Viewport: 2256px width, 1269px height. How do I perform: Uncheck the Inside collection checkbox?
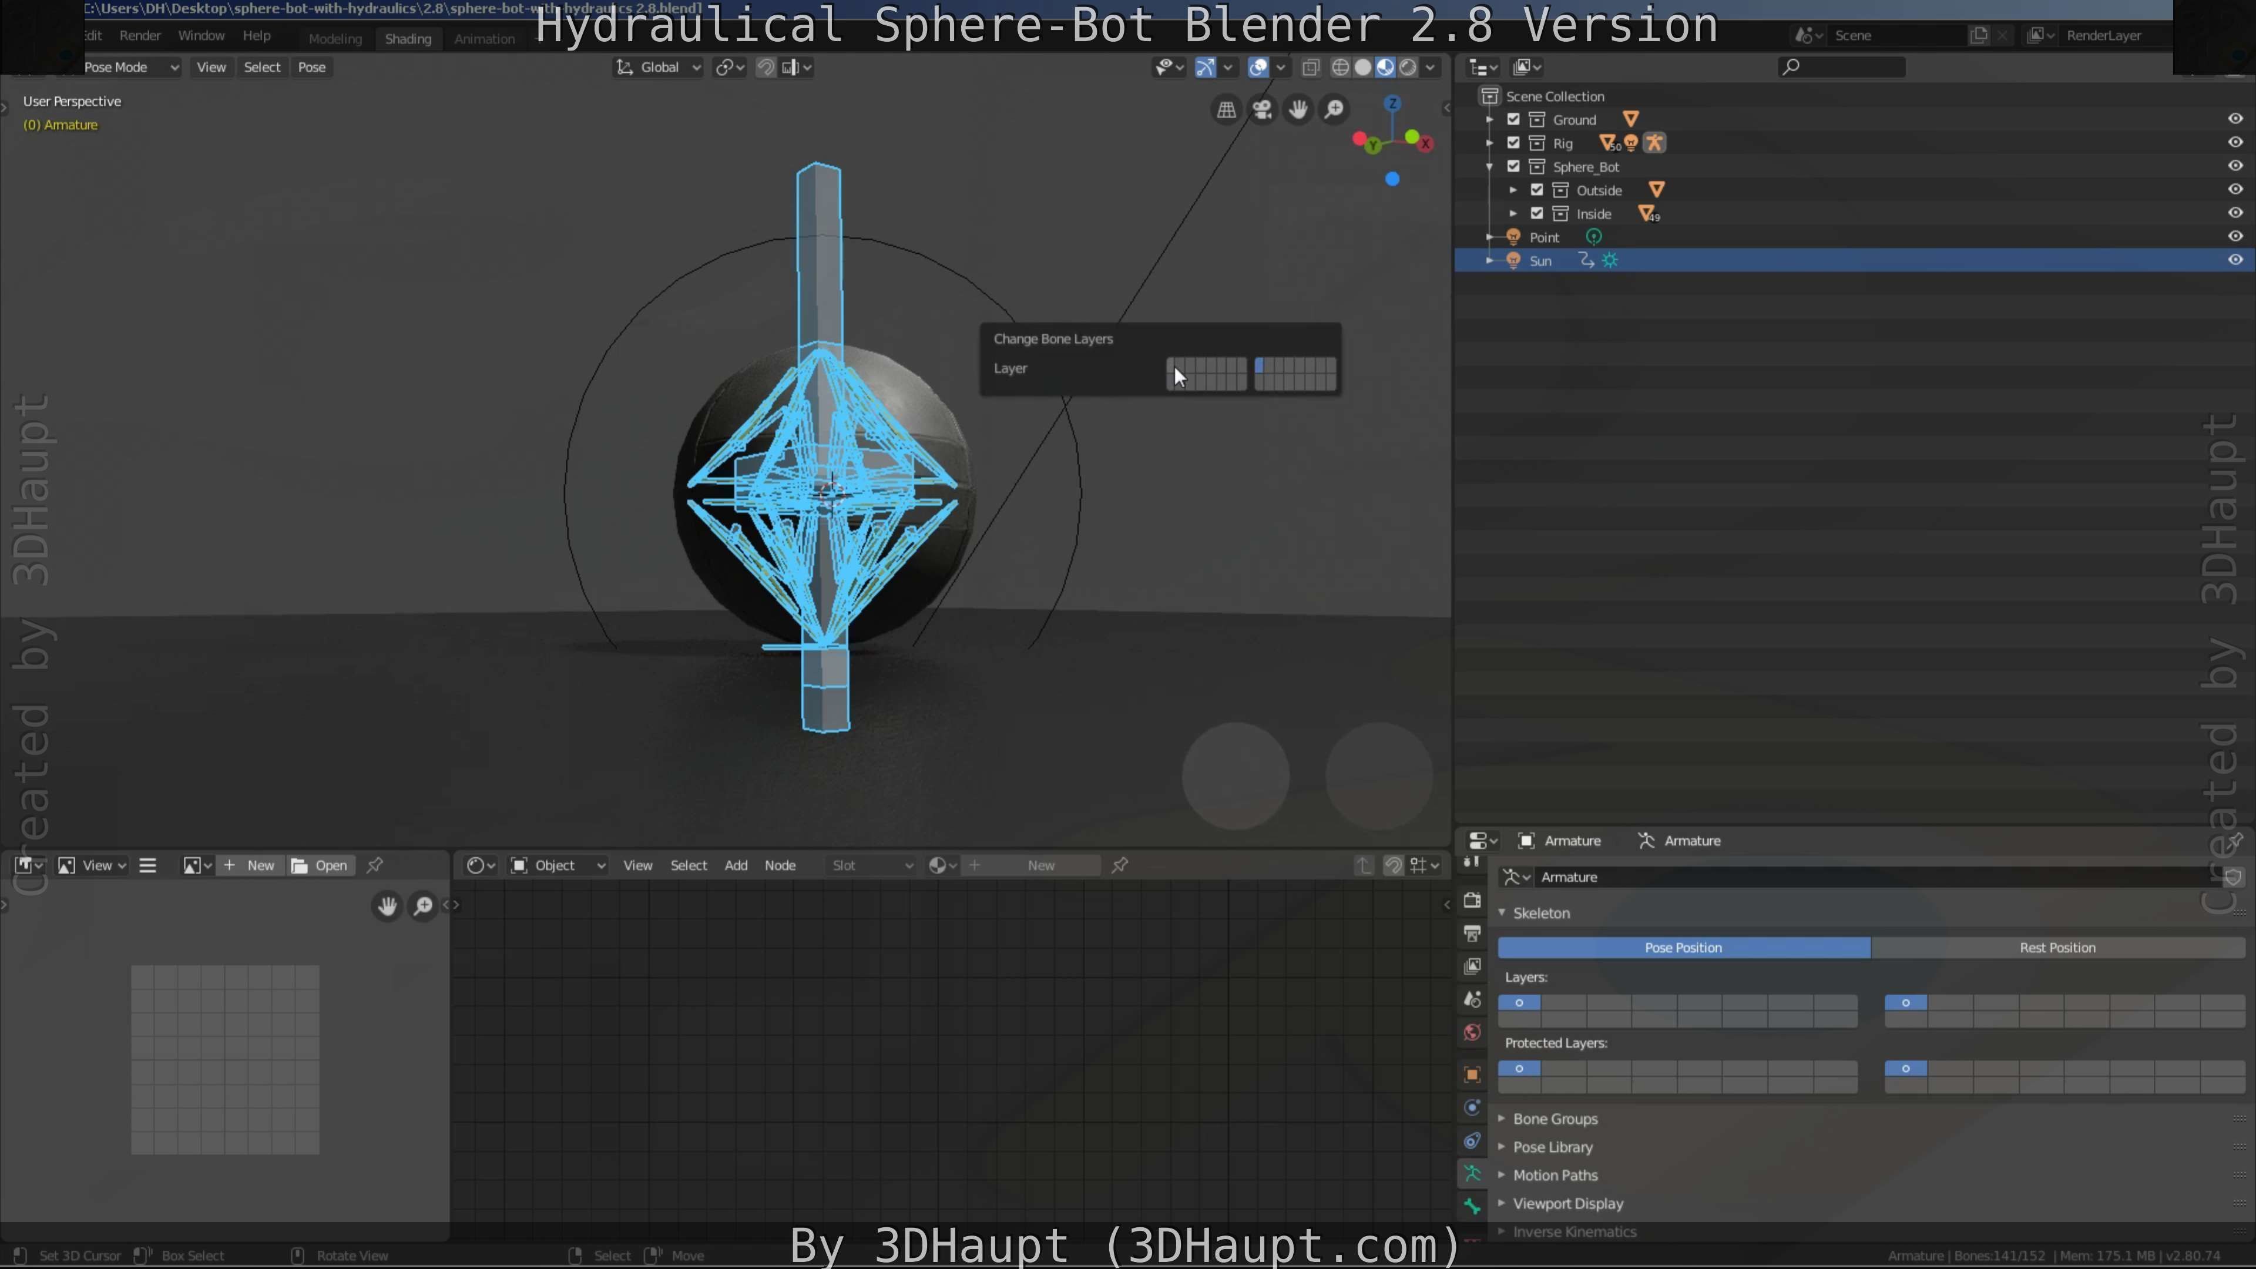[1537, 214]
